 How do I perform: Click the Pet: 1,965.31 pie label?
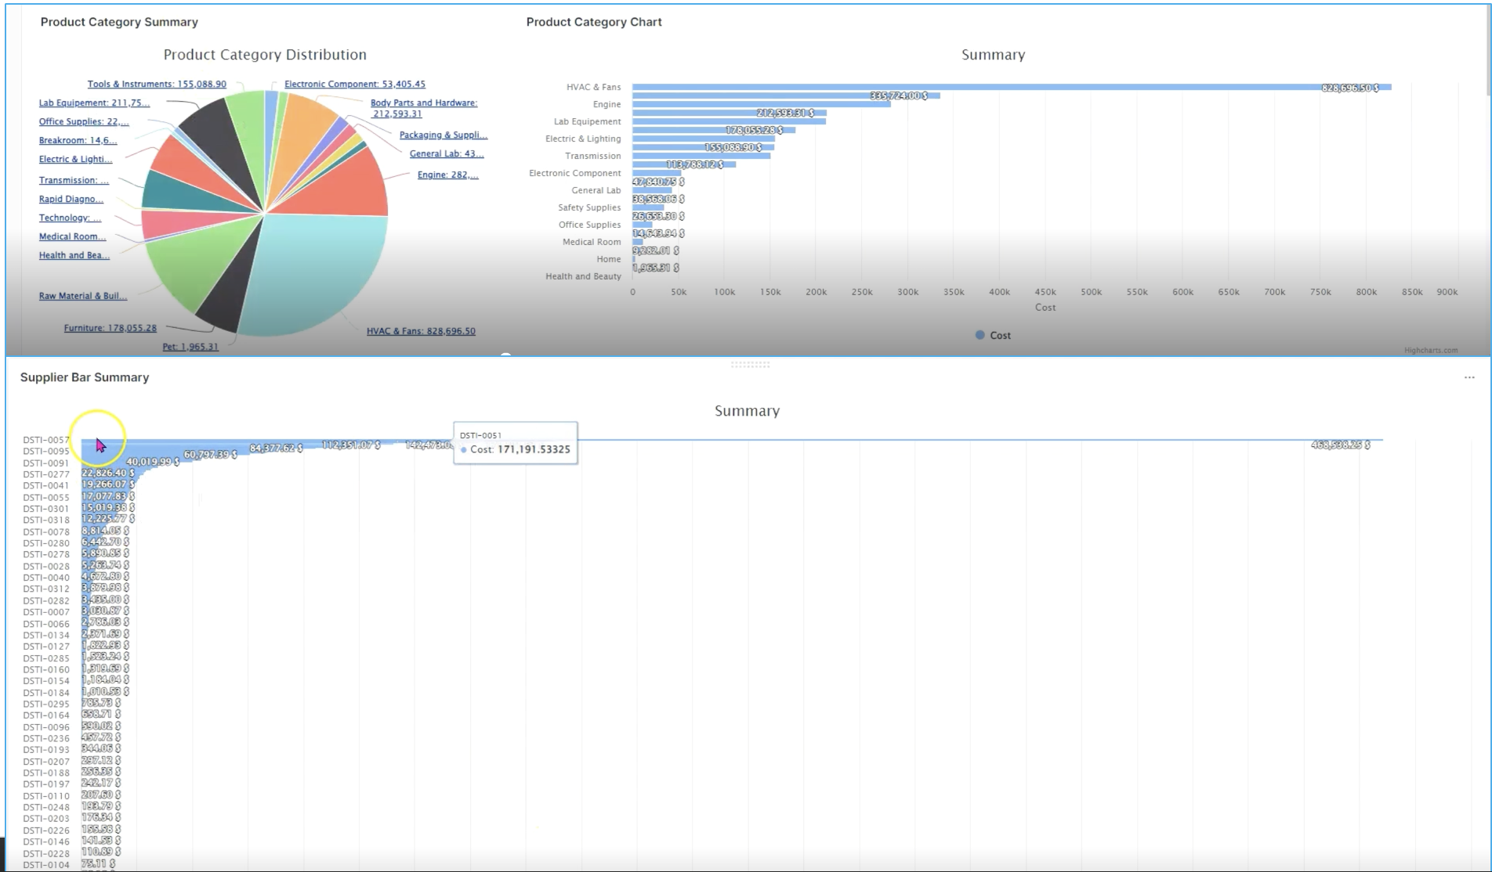pos(190,347)
